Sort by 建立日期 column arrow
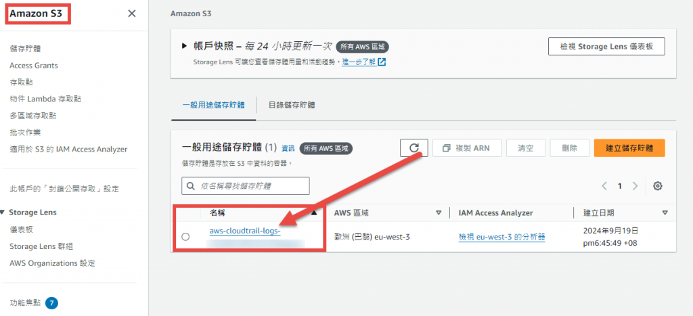This screenshot has height=316, width=693. pyautogui.click(x=665, y=213)
